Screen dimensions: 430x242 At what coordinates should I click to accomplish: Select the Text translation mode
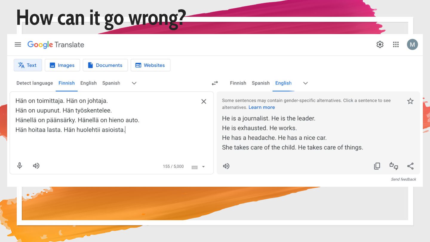coord(28,65)
